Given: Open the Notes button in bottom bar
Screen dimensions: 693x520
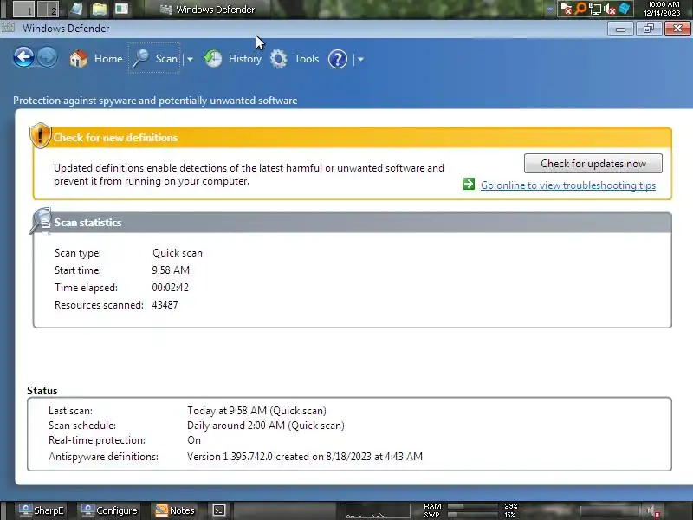Looking at the screenshot, I should click(x=175, y=510).
